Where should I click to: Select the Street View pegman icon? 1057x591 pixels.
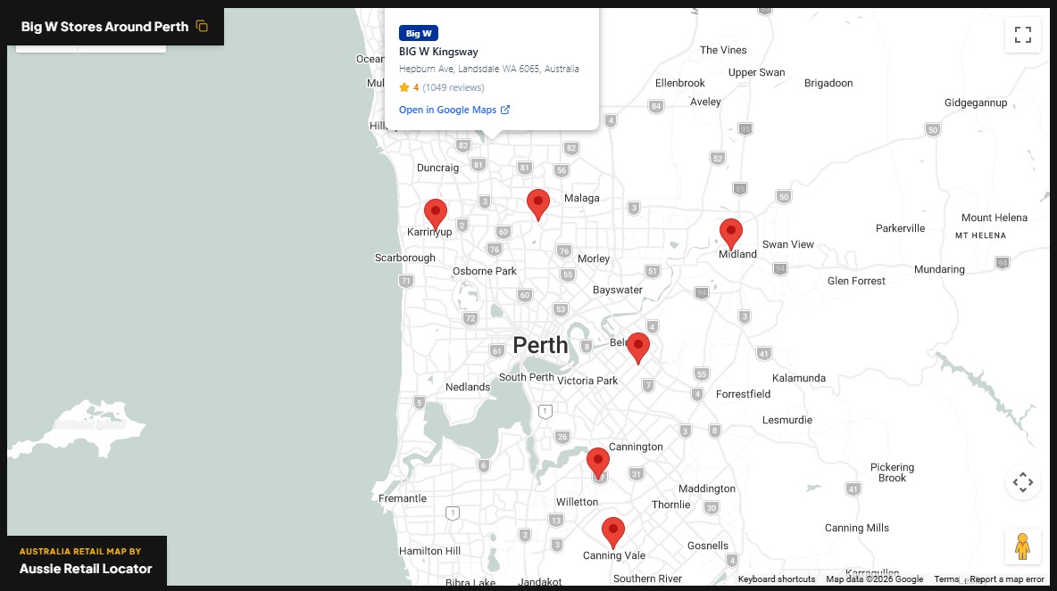(1022, 546)
